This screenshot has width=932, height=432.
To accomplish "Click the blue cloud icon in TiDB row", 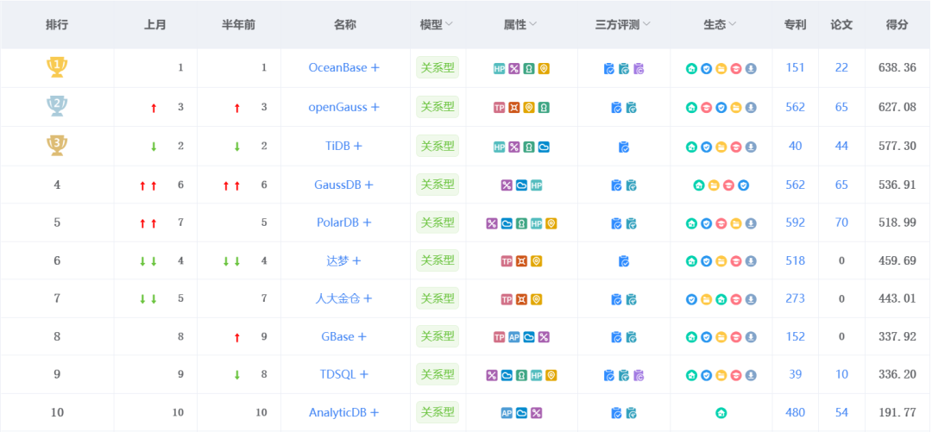I will (544, 147).
